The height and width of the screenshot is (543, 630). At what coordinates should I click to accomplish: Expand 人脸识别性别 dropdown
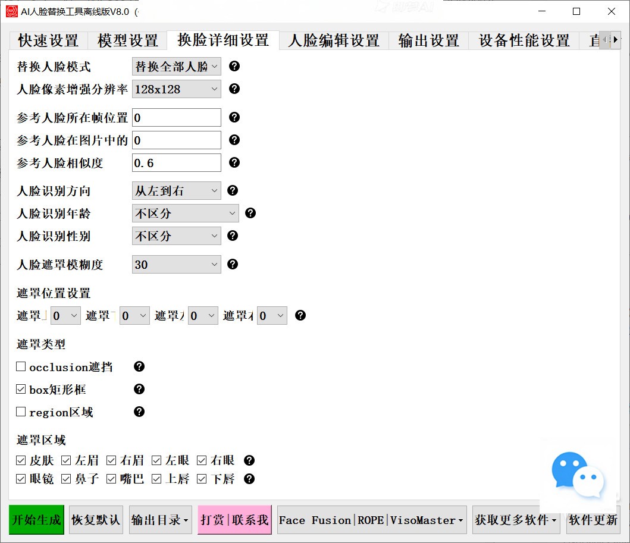pyautogui.click(x=176, y=236)
